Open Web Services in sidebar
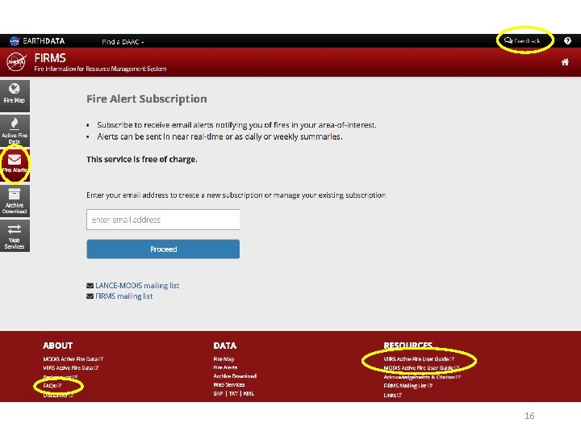This screenshot has width=581, height=436. pyautogui.click(x=15, y=236)
